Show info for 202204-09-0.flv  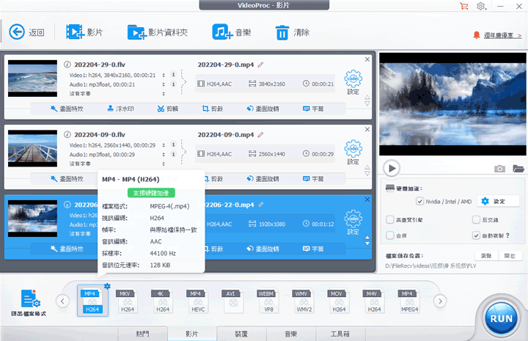click(x=67, y=134)
